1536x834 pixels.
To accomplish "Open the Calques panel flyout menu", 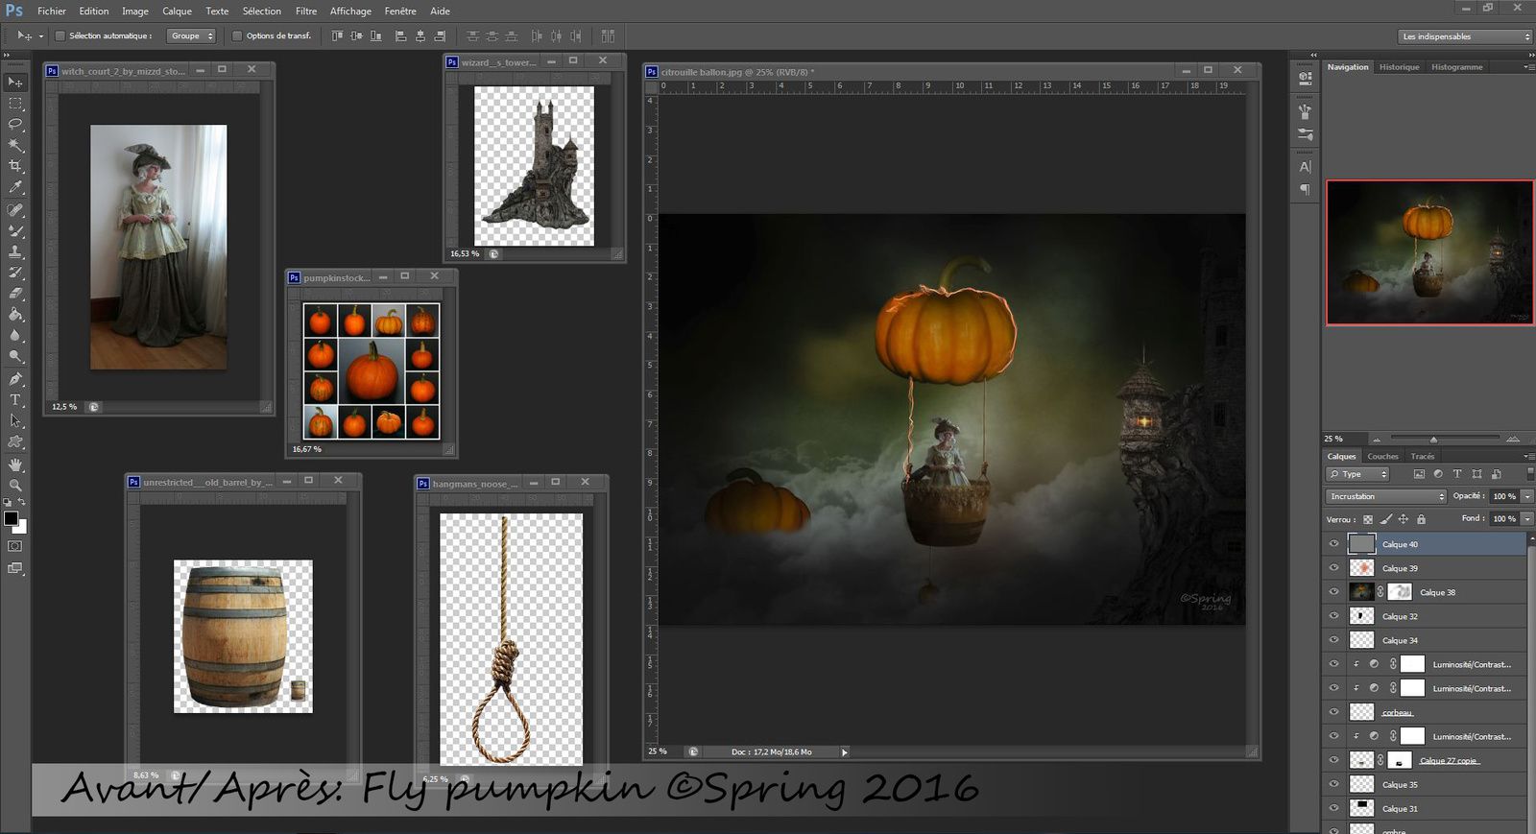I will pos(1528,457).
